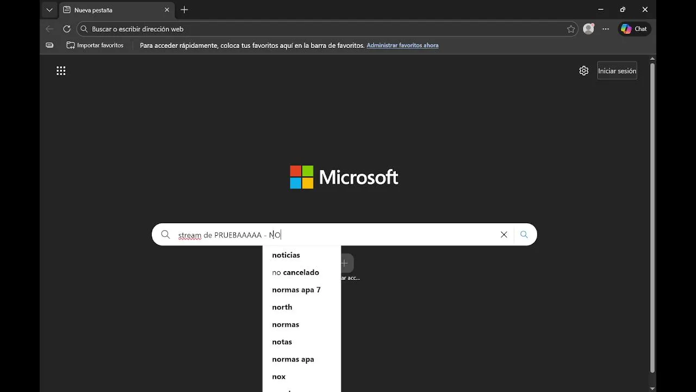
Task: Click the add shortcut plus tile
Action: [347, 264]
